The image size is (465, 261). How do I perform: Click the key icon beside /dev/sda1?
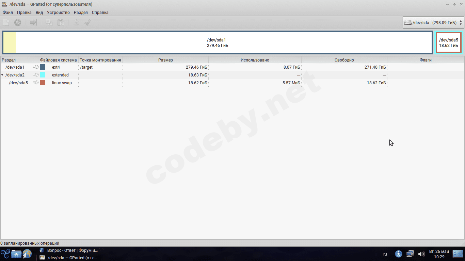pyautogui.click(x=35, y=67)
